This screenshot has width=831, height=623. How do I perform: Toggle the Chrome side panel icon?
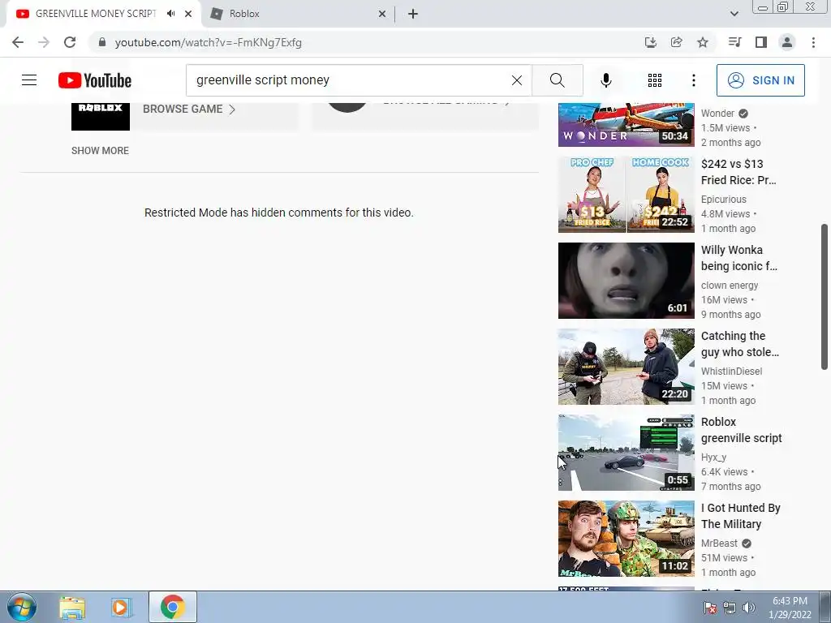(761, 42)
